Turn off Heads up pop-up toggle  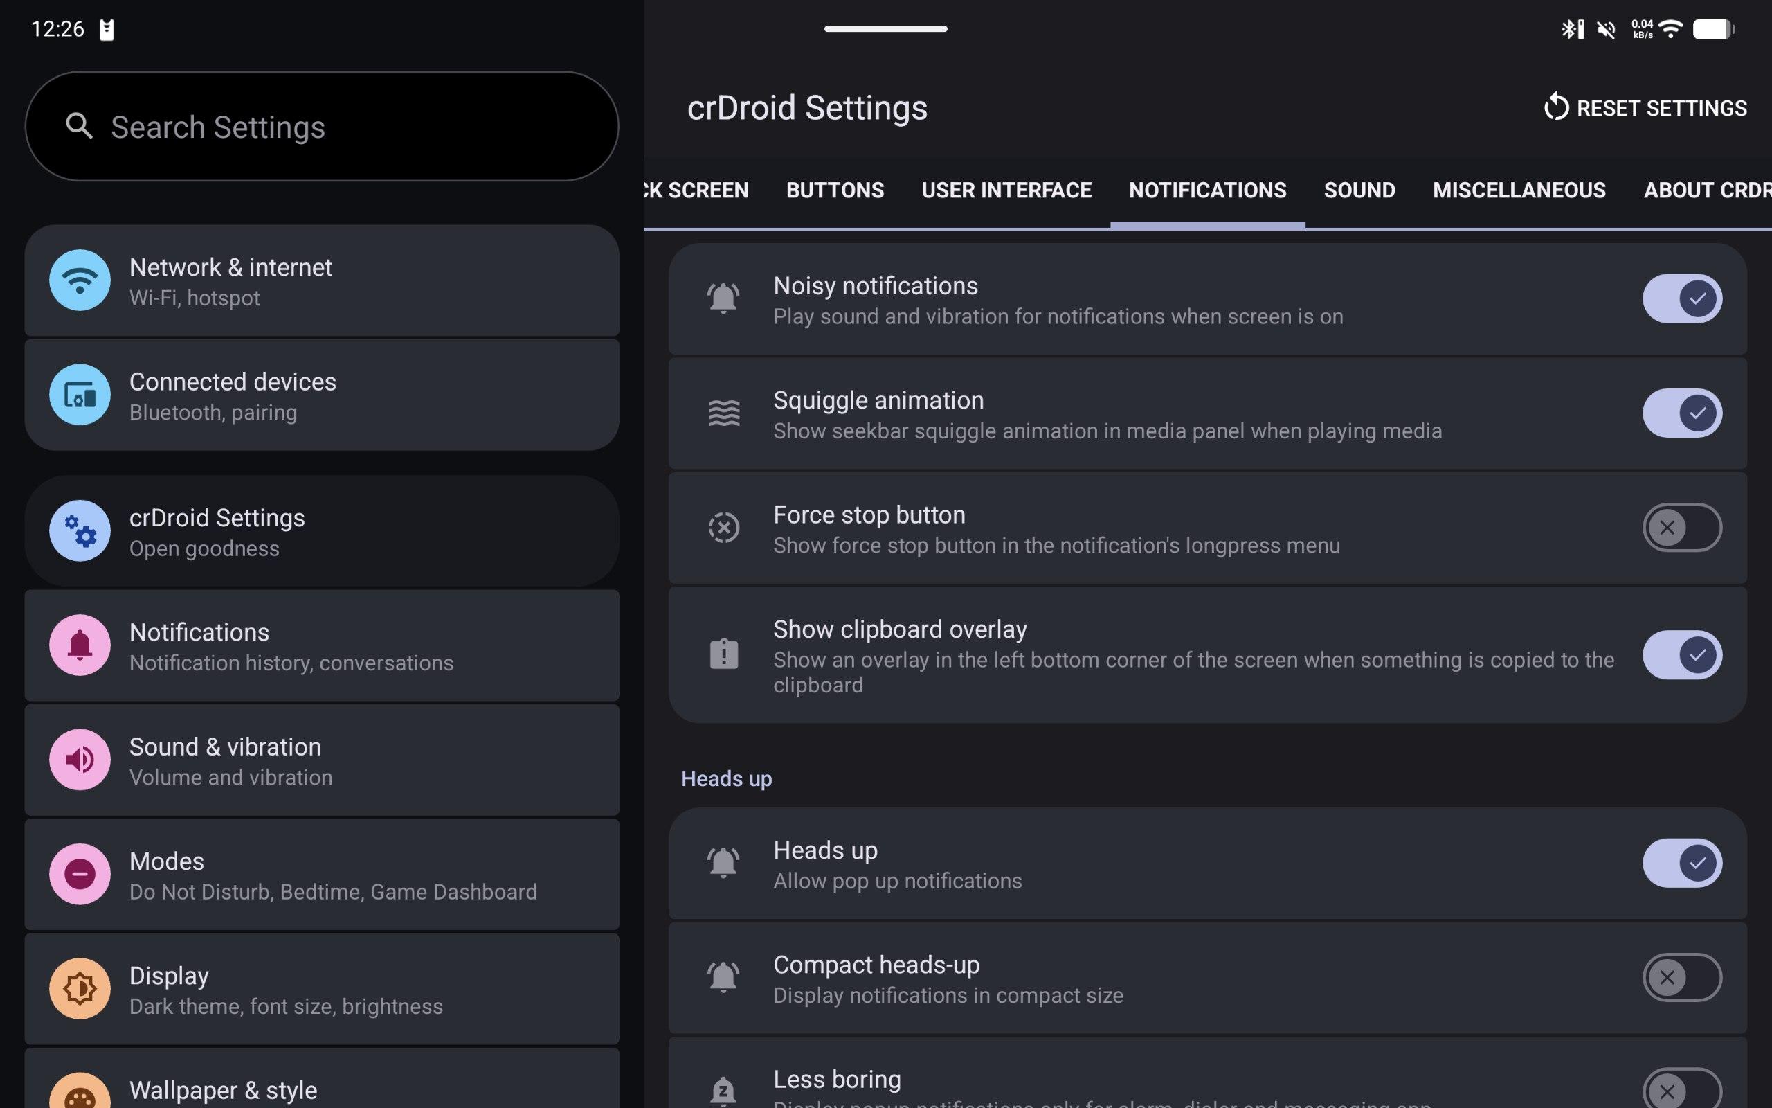tap(1681, 864)
